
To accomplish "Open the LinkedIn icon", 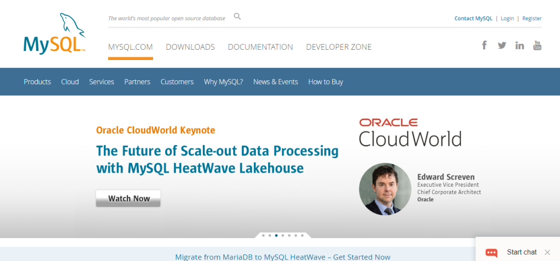I will coord(520,45).
